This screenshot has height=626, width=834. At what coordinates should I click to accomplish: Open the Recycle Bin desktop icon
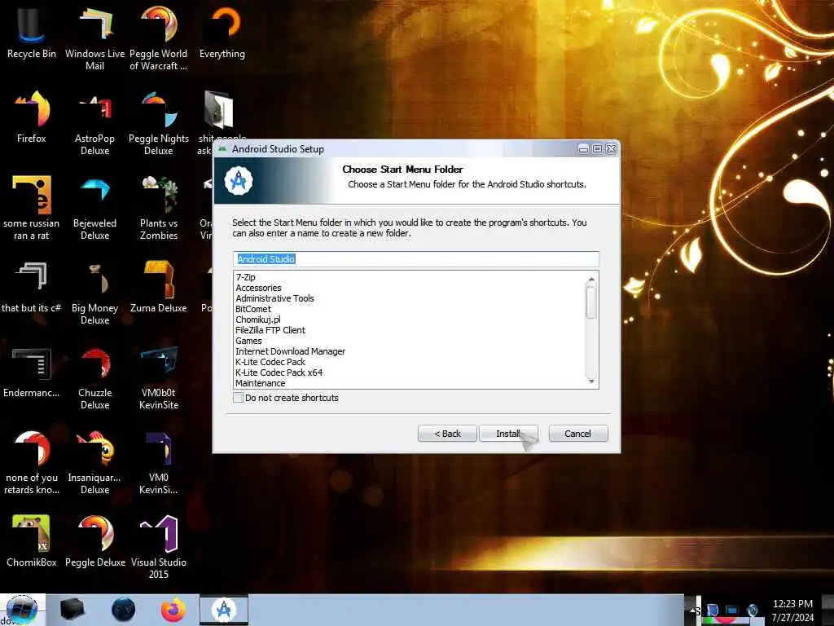(x=32, y=32)
